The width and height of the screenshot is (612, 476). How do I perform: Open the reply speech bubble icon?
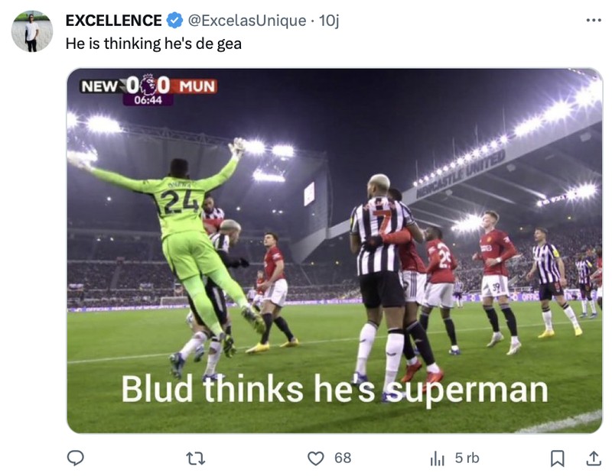tap(74, 456)
